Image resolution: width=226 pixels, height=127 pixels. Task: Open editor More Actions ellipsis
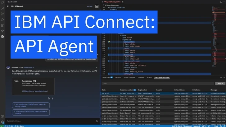[224, 2]
